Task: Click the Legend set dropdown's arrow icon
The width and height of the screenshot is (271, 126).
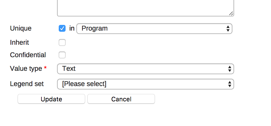Action: point(230,84)
